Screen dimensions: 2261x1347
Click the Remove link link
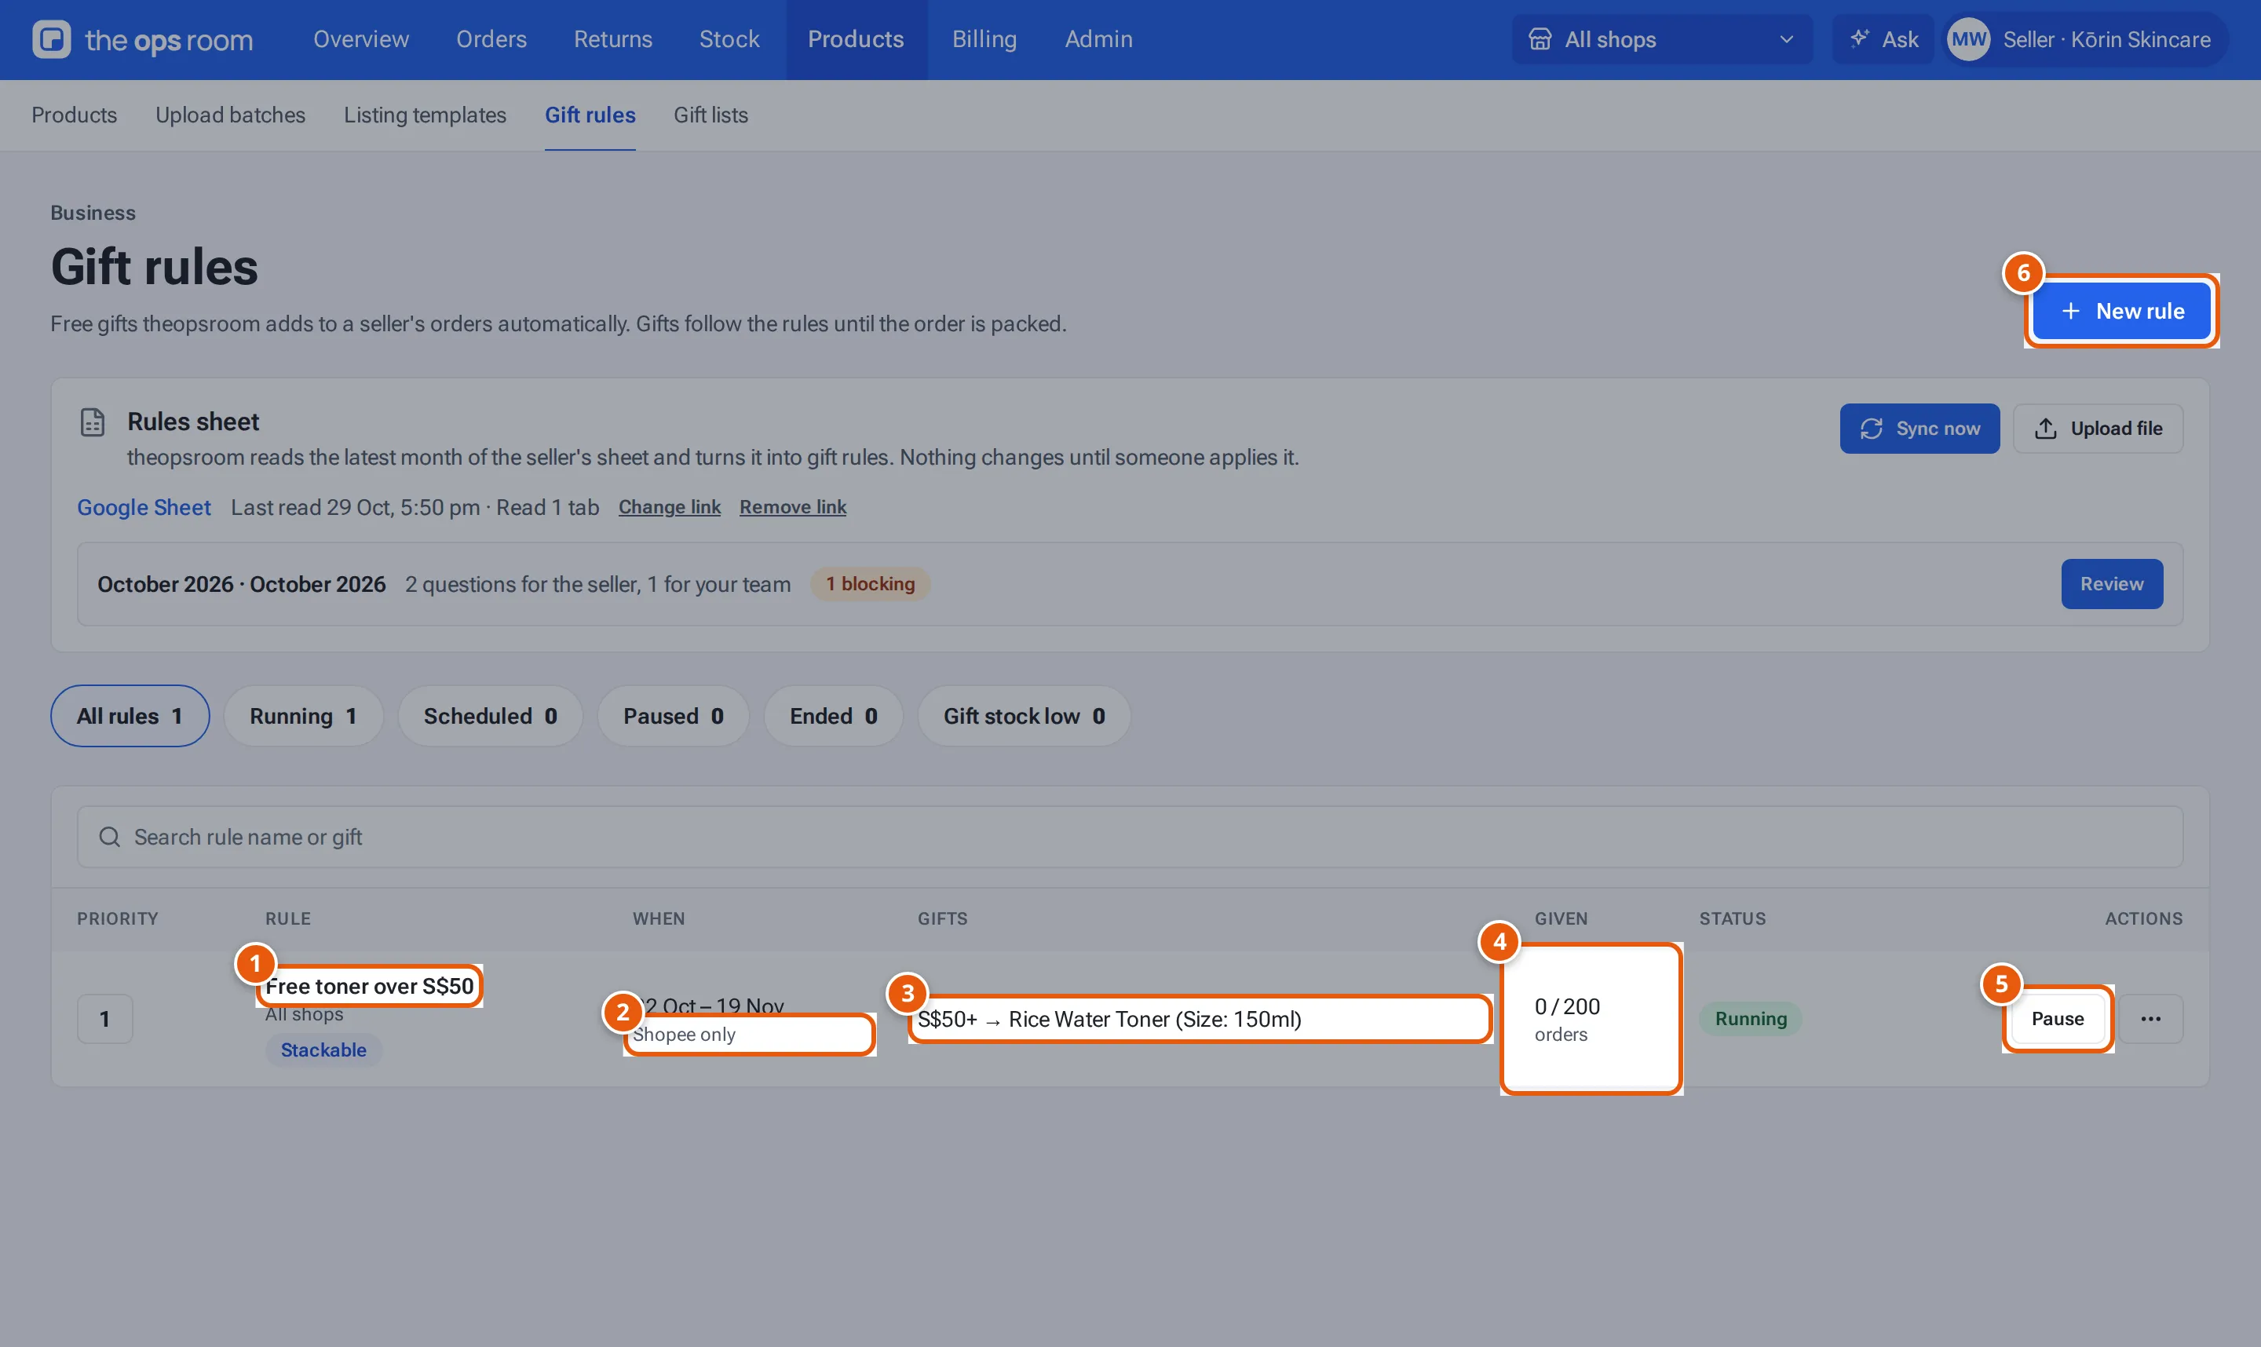792,506
